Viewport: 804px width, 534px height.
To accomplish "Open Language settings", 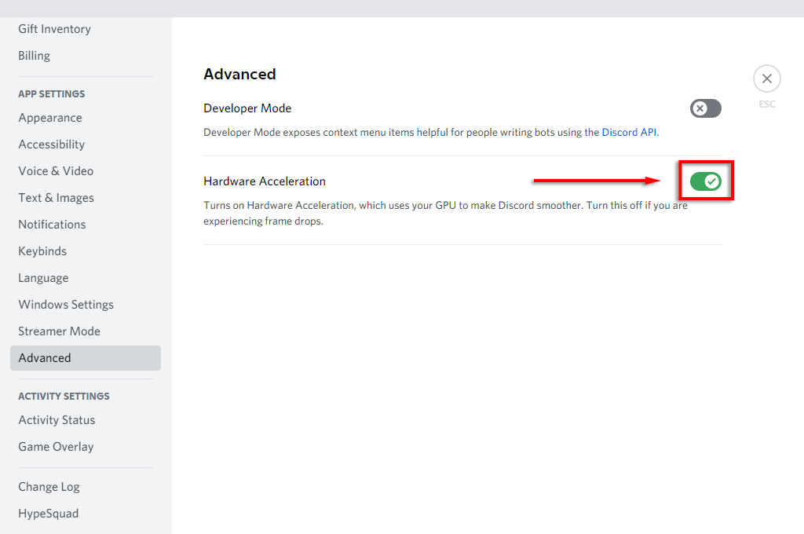I will tap(43, 278).
